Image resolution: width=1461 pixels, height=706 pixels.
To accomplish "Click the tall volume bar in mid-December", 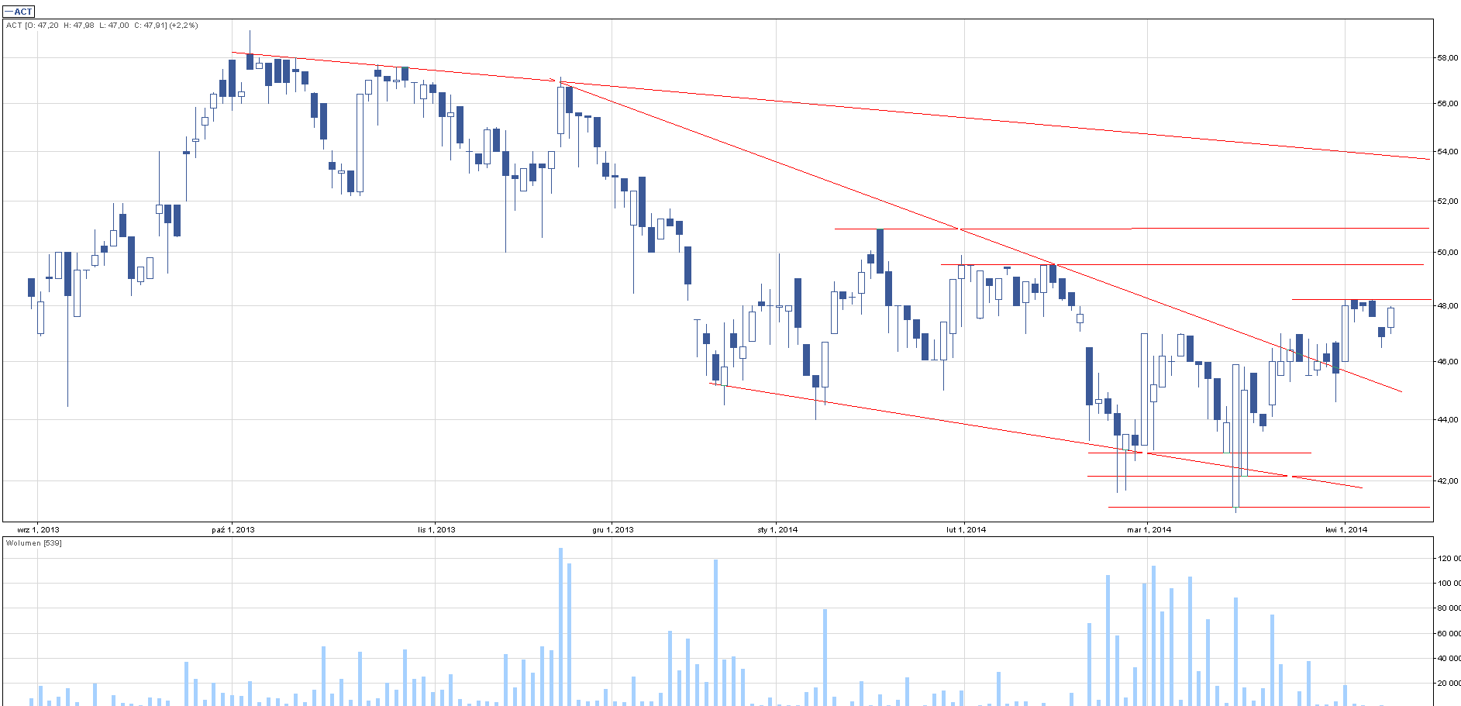I will [715, 632].
